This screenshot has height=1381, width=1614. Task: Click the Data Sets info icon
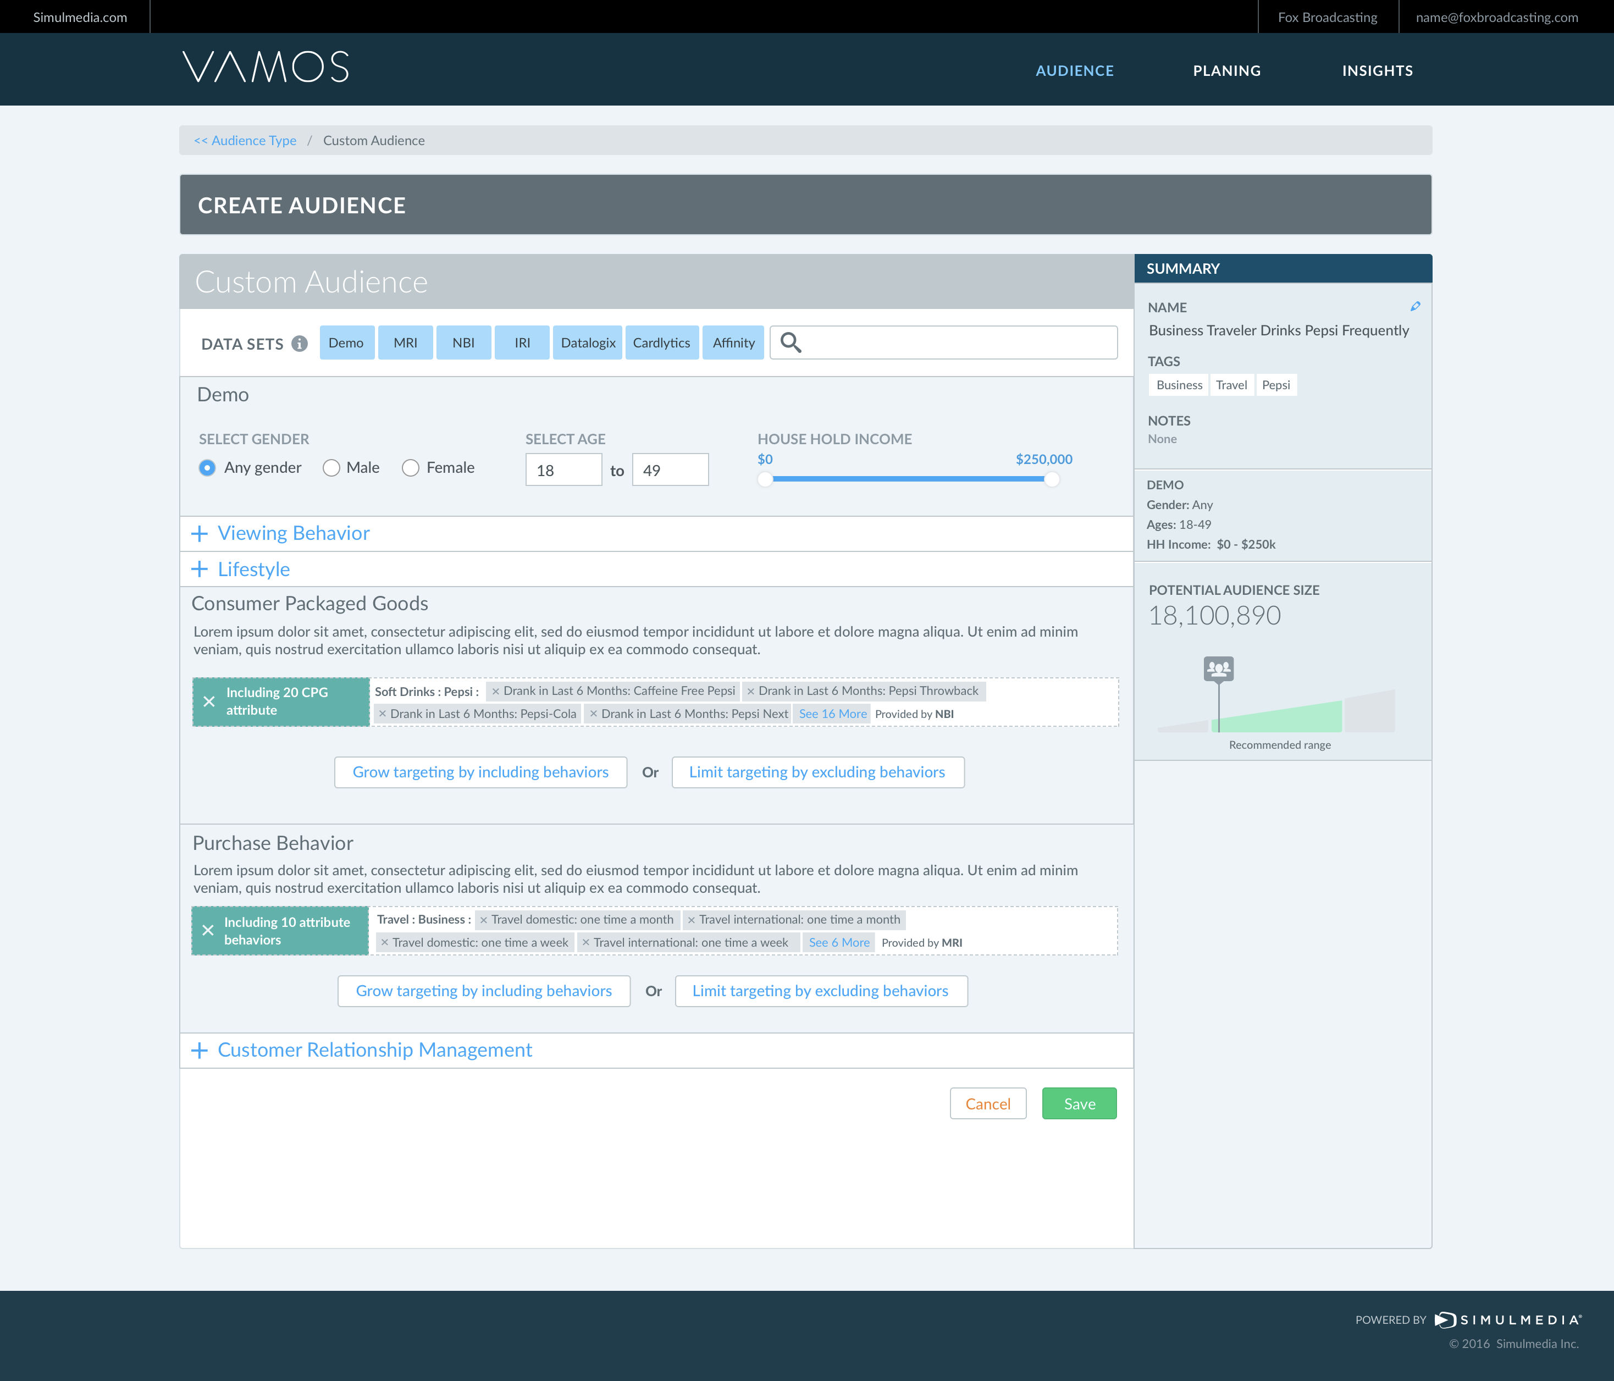[299, 344]
